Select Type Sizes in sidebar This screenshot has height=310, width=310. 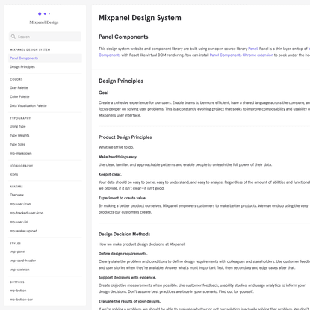point(17,145)
